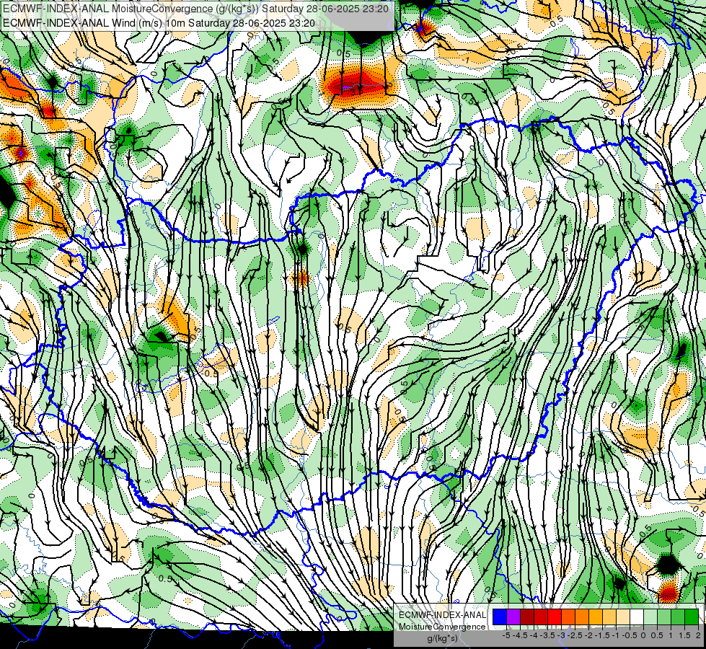706x649 pixels.
Task: Click the -1.5 legend scale value
Action: point(602,635)
